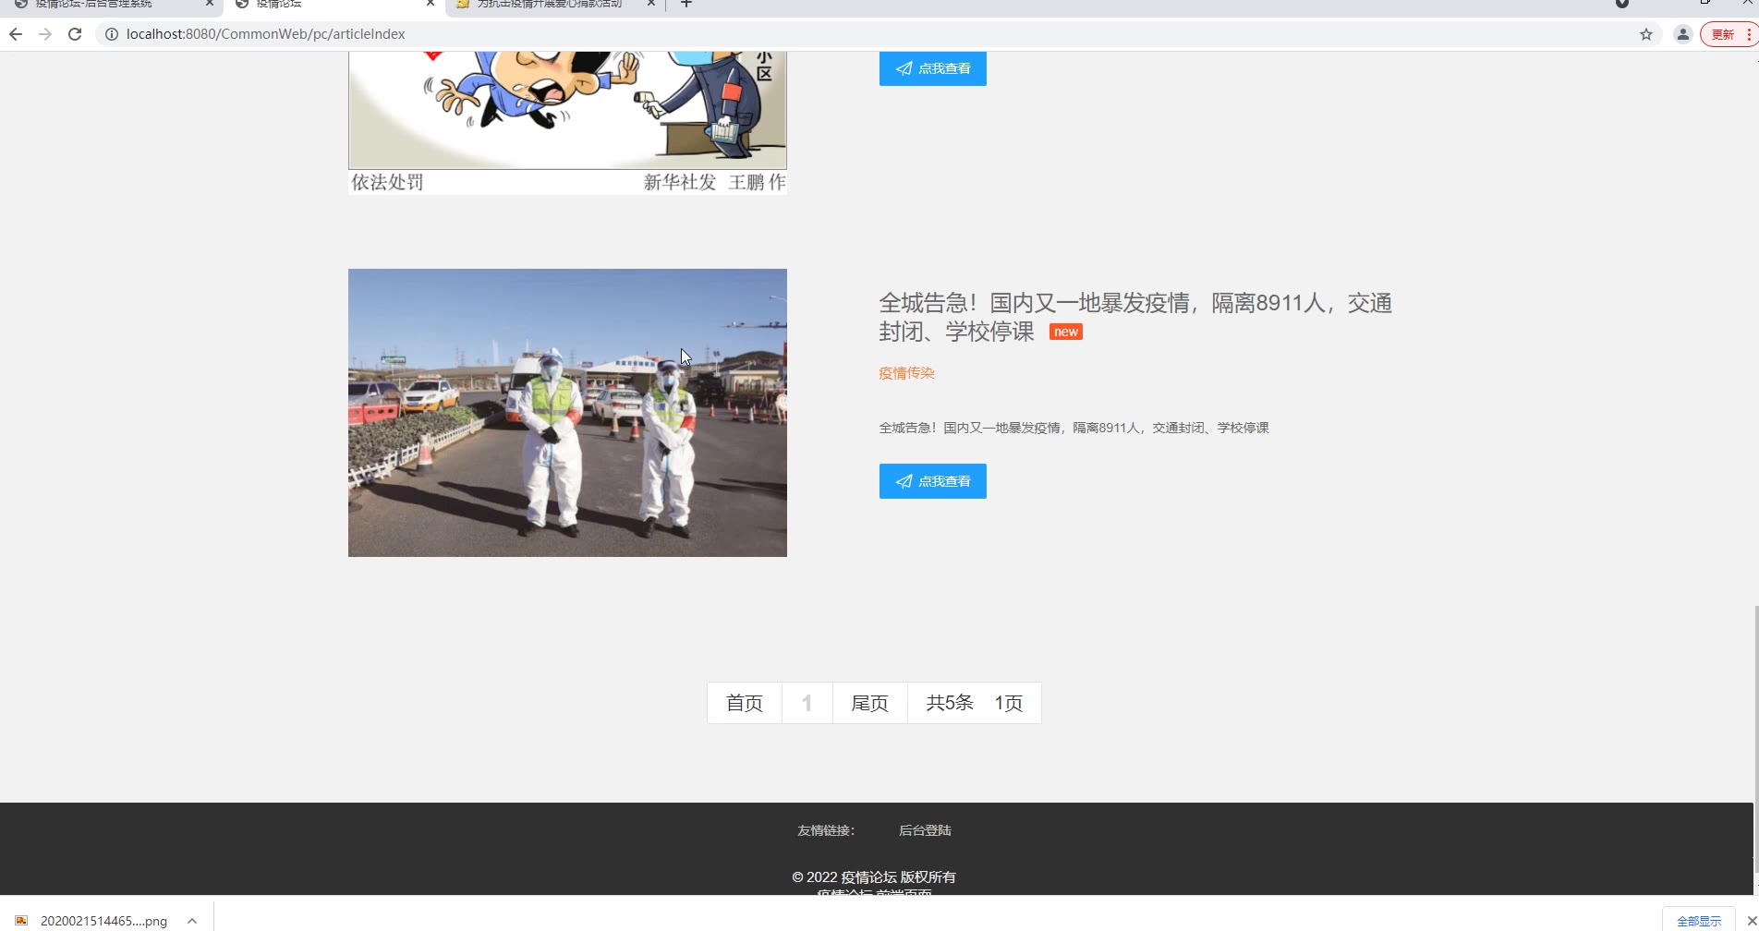This screenshot has width=1759, height=931.
Task: Close the 疫情论坛-后台管理系统 tab
Action: pos(210,4)
